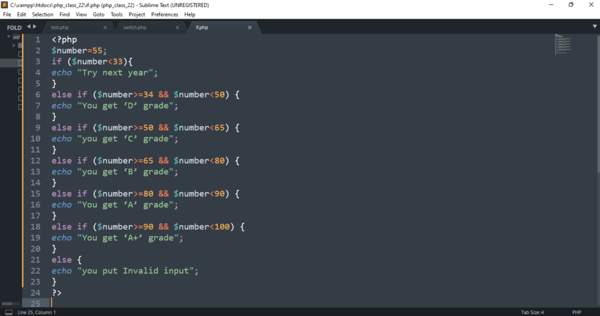The width and height of the screenshot is (600, 316).
Task: Close the switch.php tab
Action: coord(178,28)
